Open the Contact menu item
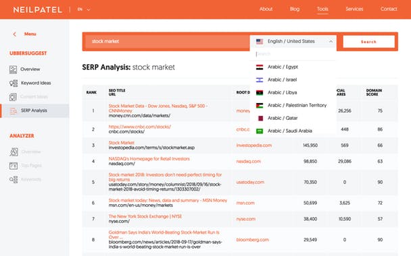This screenshot has height=256, width=411. pyautogui.click(x=389, y=9)
